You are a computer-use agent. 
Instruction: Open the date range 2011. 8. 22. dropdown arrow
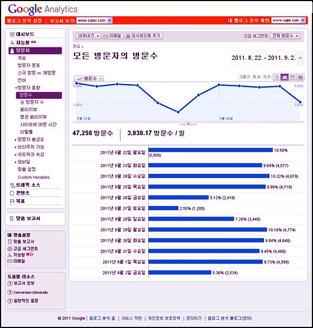300,58
